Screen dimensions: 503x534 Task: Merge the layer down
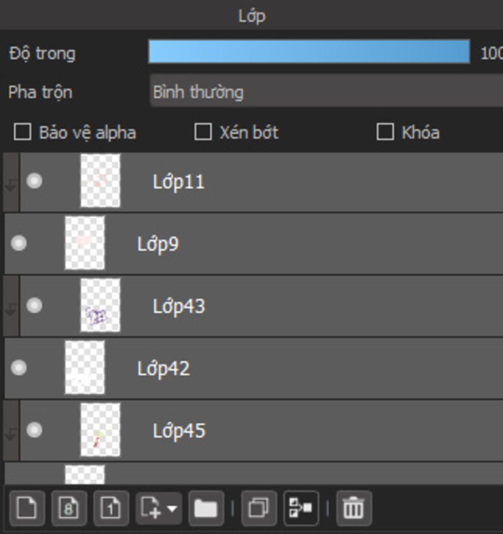click(301, 507)
